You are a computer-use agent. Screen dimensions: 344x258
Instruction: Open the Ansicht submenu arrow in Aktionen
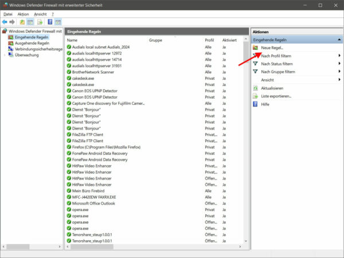coord(339,80)
